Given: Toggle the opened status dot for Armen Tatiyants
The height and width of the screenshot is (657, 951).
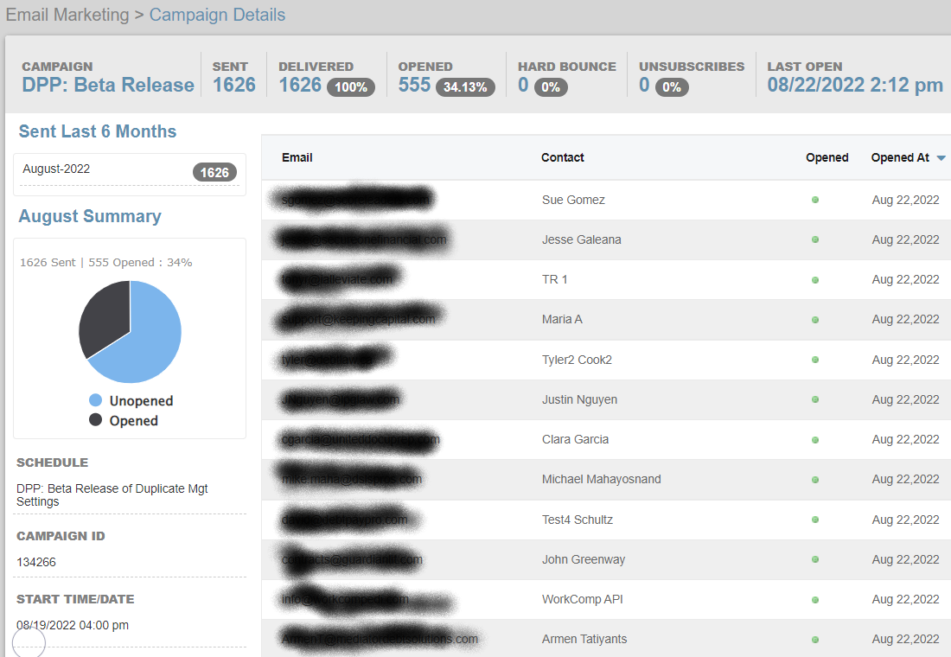Looking at the screenshot, I should [814, 639].
